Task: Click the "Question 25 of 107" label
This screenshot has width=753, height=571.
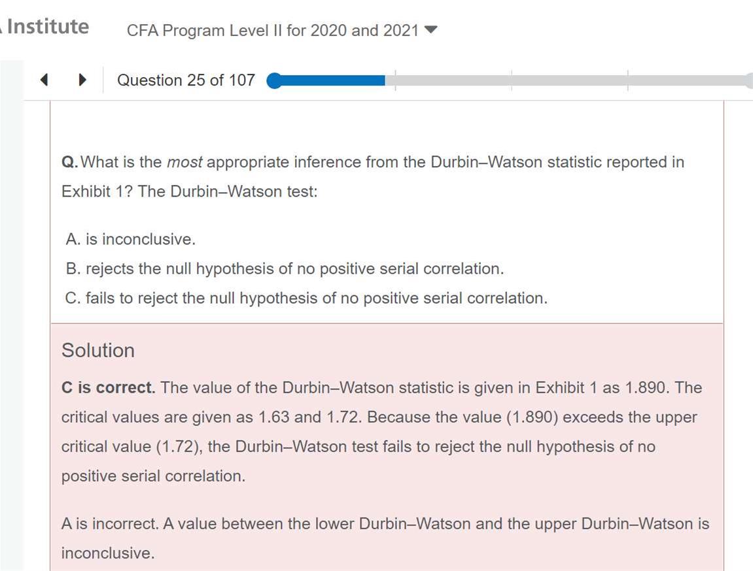Action: coord(186,80)
